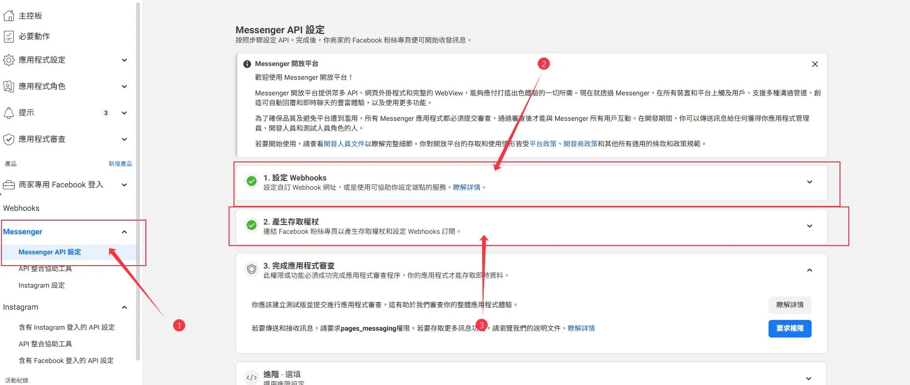Expand the 應用程式審查 sidebar section
The height and width of the screenshot is (385, 910).
[x=124, y=139]
